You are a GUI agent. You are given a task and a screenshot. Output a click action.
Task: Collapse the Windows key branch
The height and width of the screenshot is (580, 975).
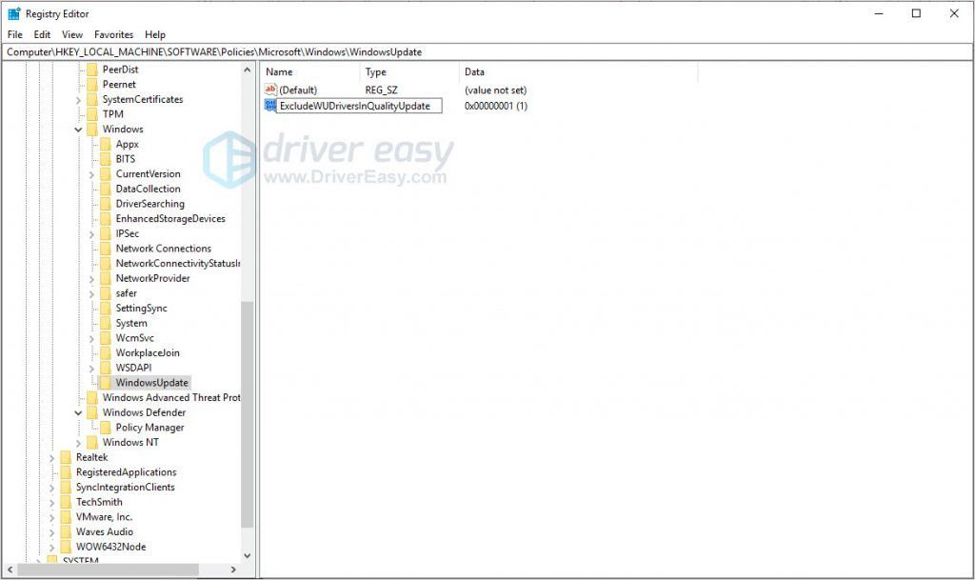tap(78, 129)
